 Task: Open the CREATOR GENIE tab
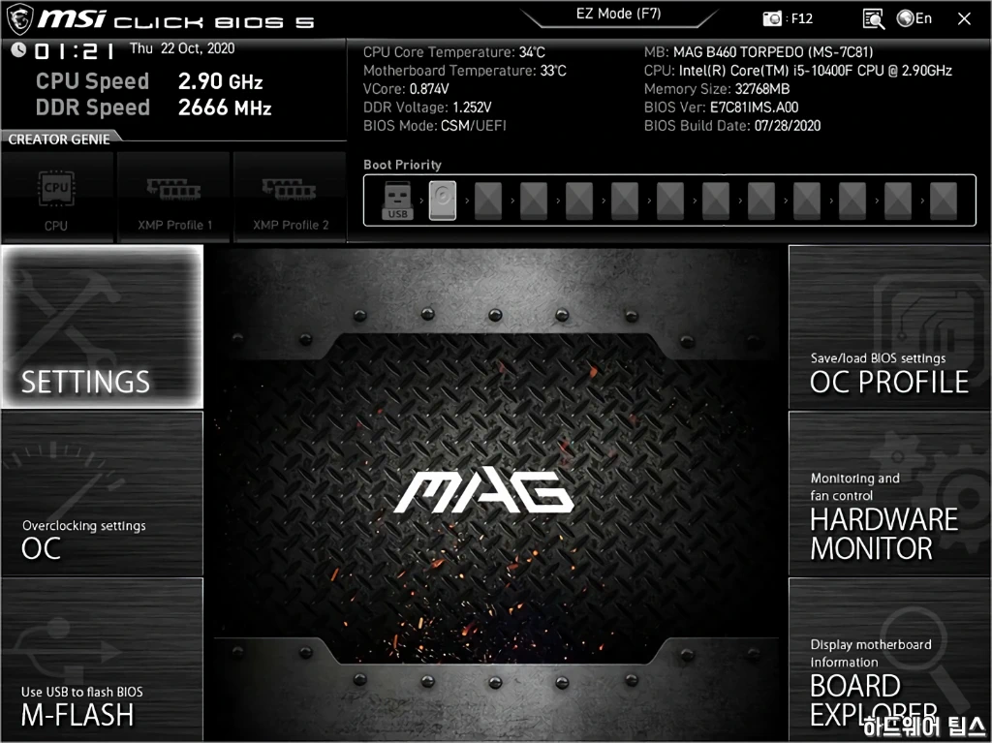point(59,139)
